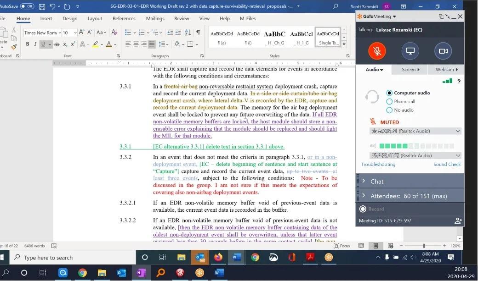Click the Save icon in title bar
The width and height of the screenshot is (478, 281).
click(42, 7)
